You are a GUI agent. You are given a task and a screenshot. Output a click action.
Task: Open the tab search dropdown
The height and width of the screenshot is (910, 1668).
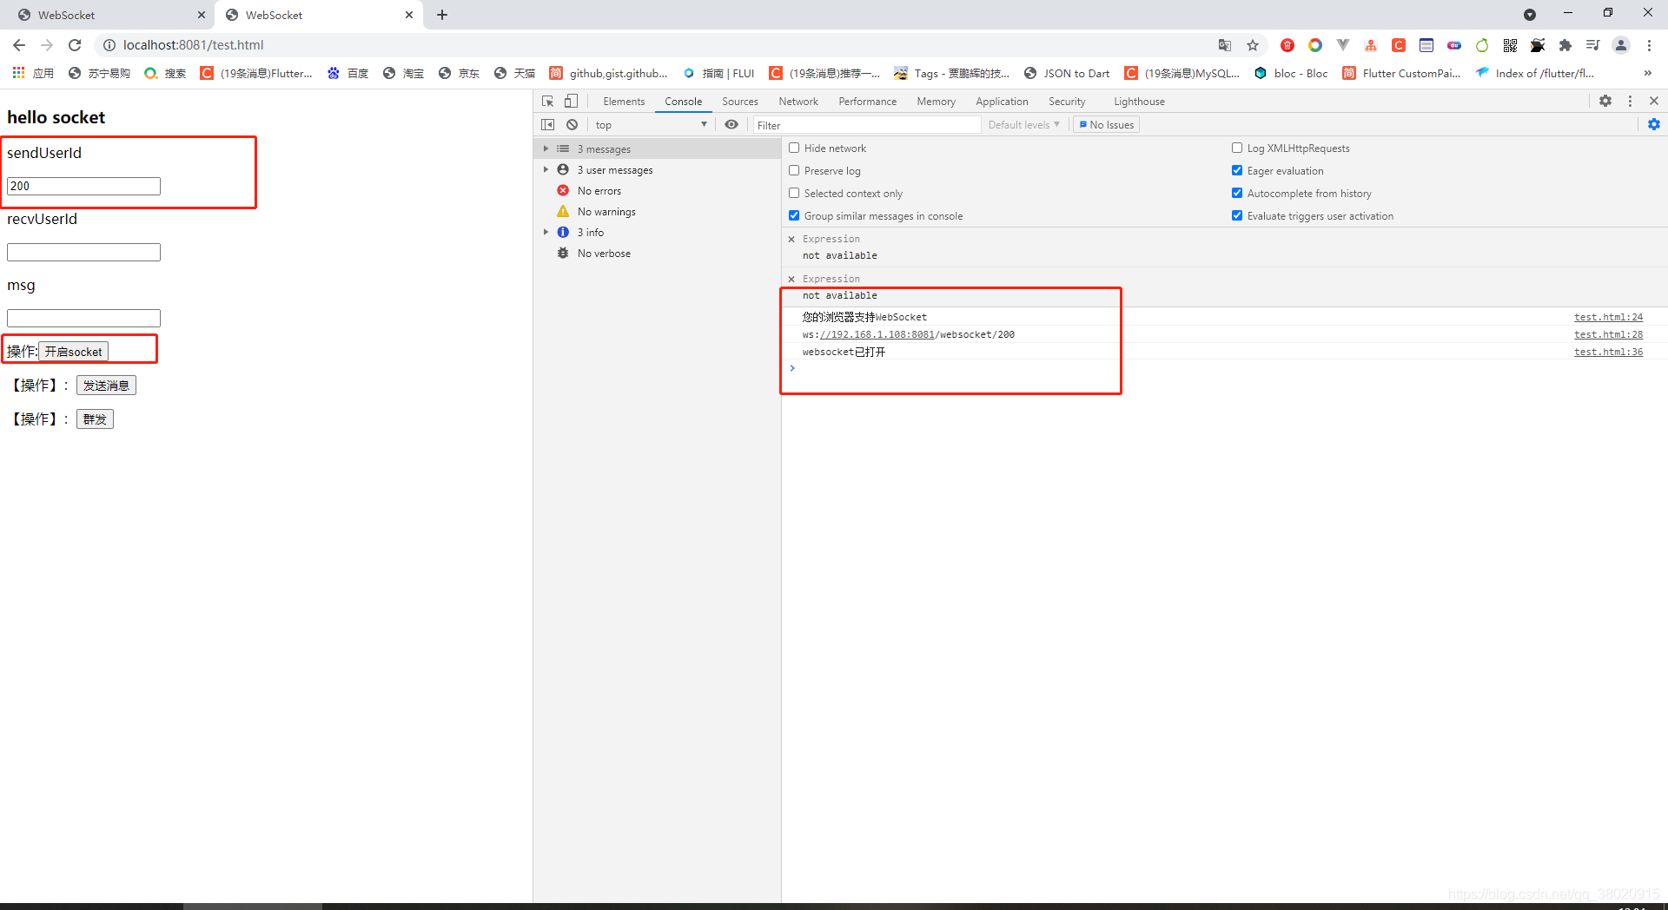pyautogui.click(x=1530, y=15)
